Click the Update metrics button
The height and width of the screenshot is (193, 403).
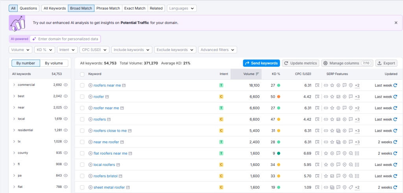(301, 63)
